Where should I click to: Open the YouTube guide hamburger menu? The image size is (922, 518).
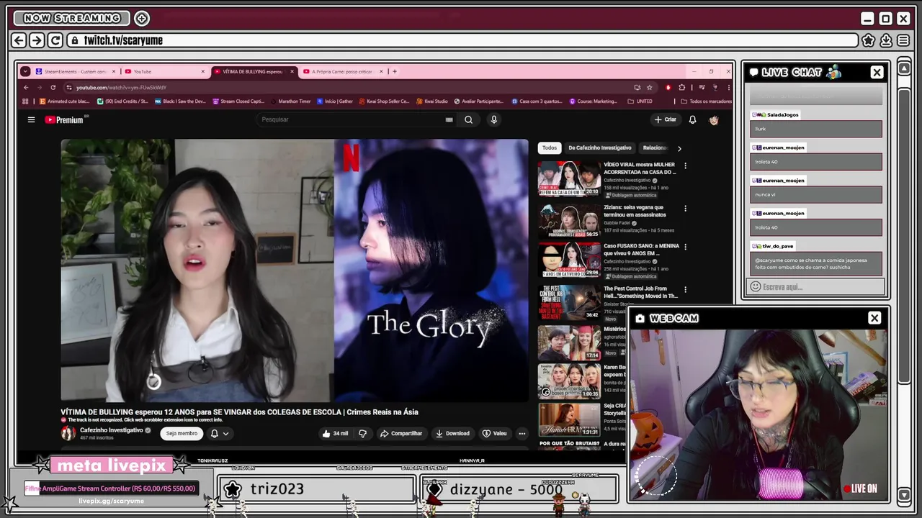point(31,119)
